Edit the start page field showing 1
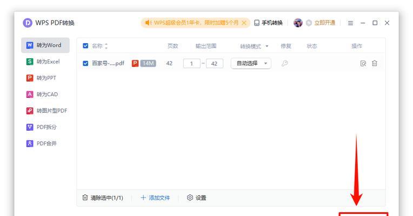Image resolution: width=413 pixels, height=216 pixels. pyautogui.click(x=192, y=63)
